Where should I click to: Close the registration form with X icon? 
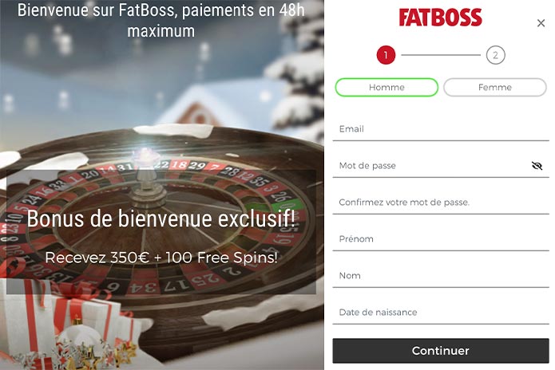pos(541,23)
